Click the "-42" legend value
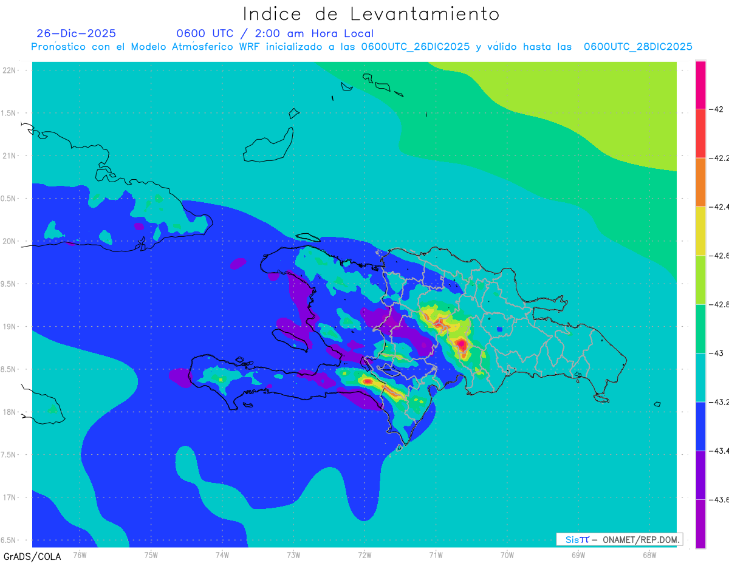729x563 pixels. point(717,109)
